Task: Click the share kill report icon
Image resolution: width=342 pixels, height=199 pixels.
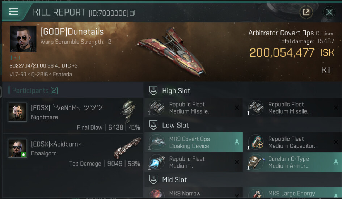Action: click(x=306, y=12)
